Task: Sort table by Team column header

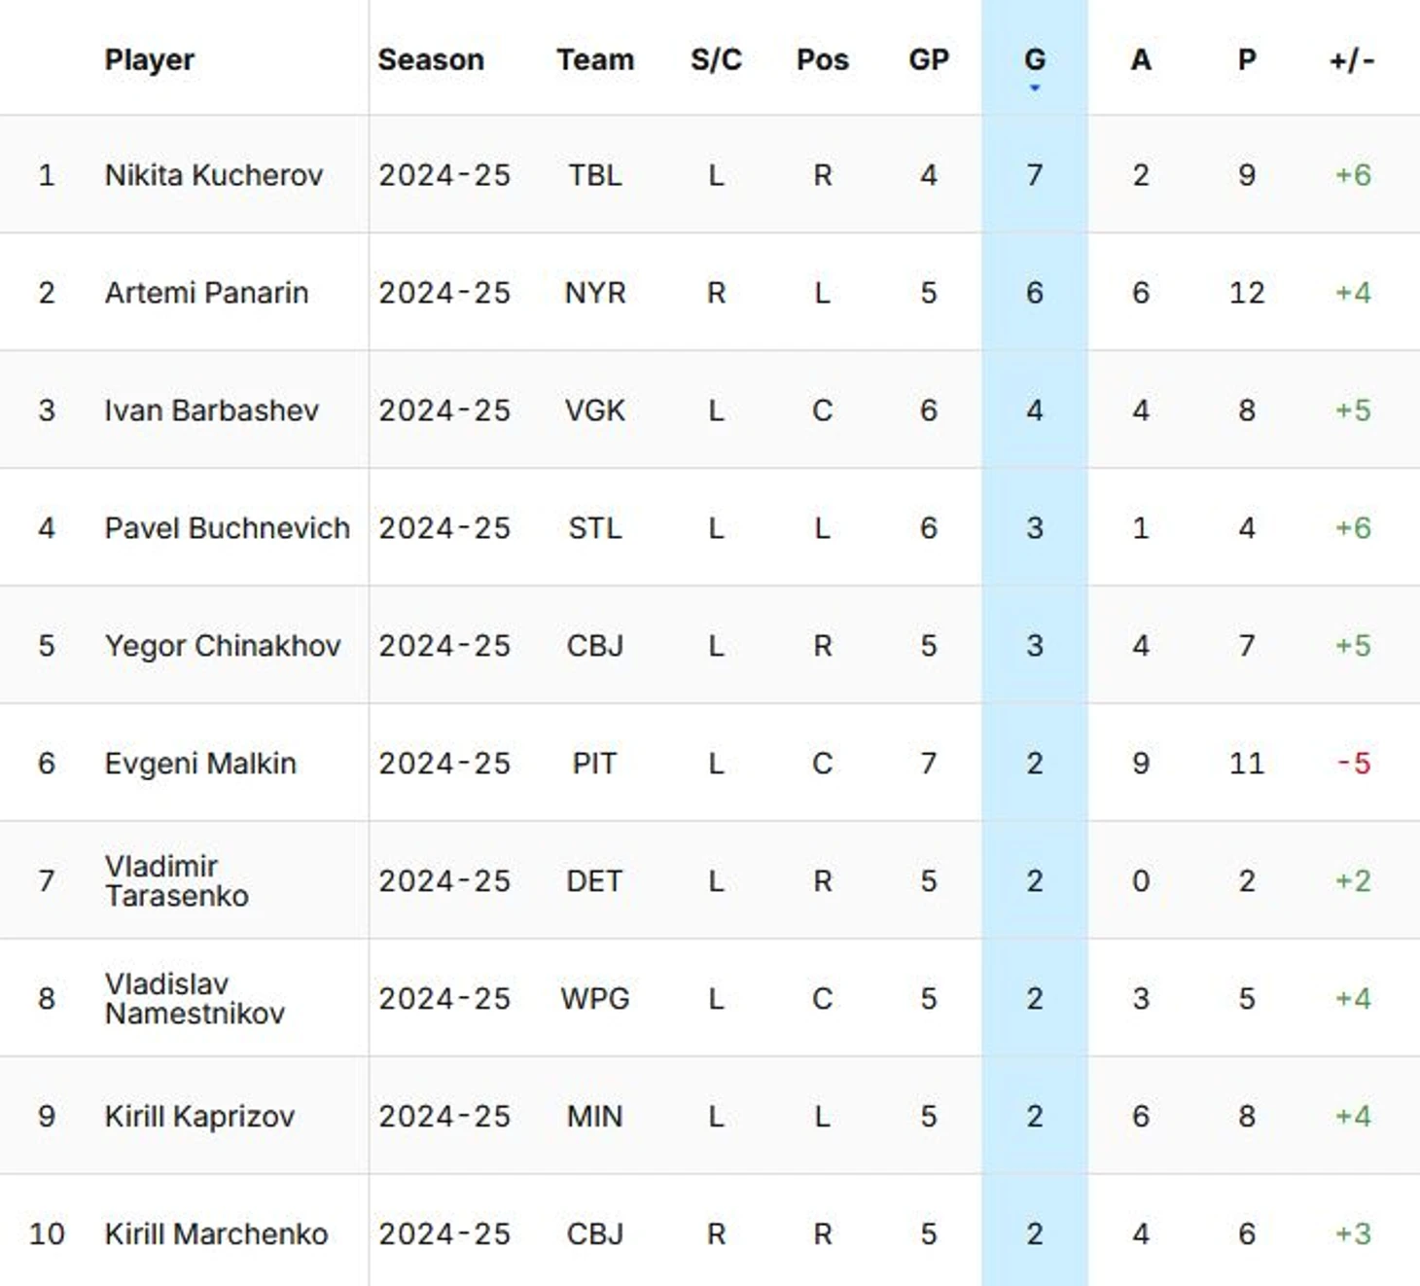Action: click(594, 59)
